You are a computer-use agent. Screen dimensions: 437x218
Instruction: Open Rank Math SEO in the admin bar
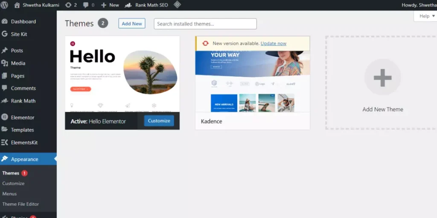(x=146, y=5)
